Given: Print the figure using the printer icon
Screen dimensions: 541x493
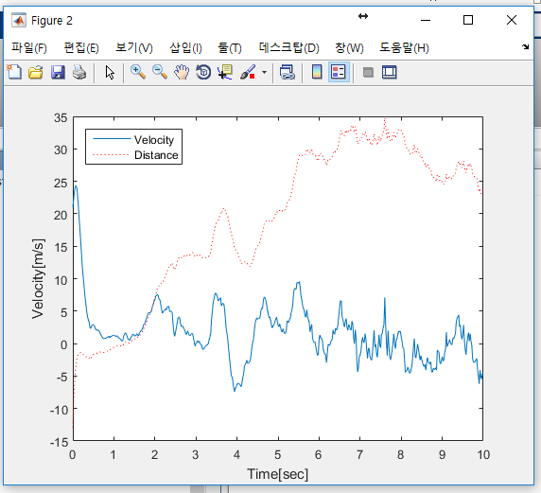Looking at the screenshot, I should point(79,73).
